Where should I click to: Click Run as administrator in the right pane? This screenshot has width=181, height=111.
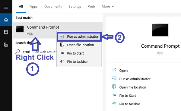click(135, 79)
